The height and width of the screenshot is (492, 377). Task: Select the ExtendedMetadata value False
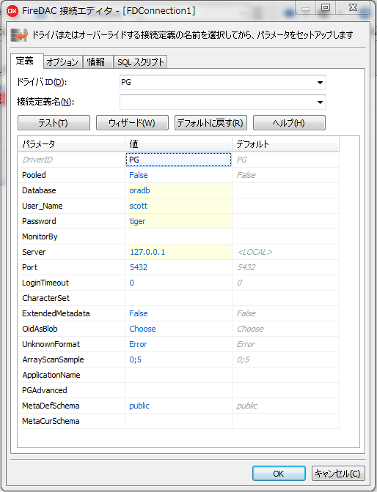coord(139,313)
